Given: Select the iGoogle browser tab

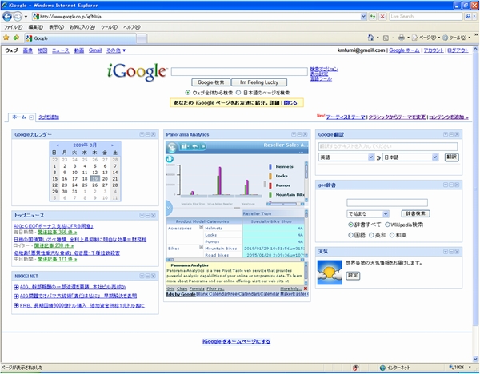Looking at the screenshot, I should (x=80, y=38).
